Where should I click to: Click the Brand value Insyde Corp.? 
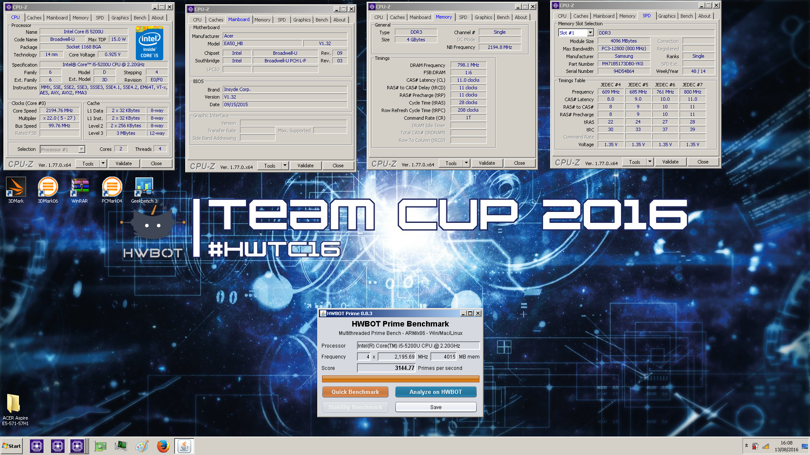point(285,89)
